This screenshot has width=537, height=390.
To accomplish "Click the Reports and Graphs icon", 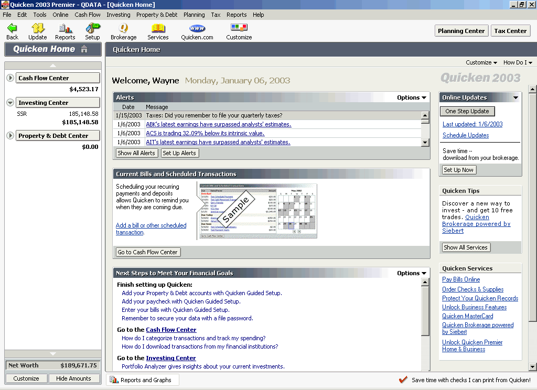I will (114, 380).
